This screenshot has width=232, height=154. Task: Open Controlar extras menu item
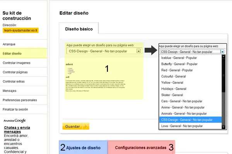24,81
